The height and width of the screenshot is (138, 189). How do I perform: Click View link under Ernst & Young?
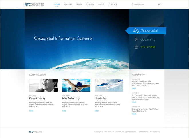tap(31, 110)
